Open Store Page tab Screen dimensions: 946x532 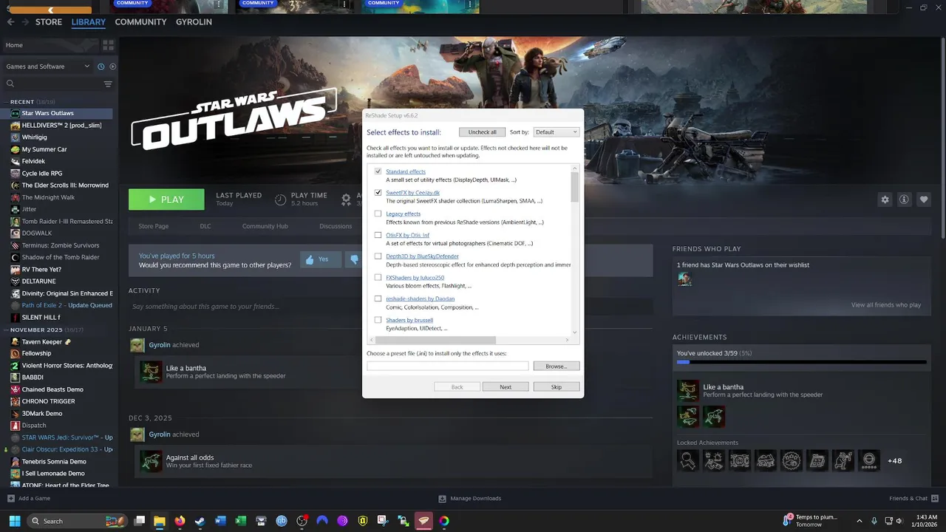tap(154, 226)
